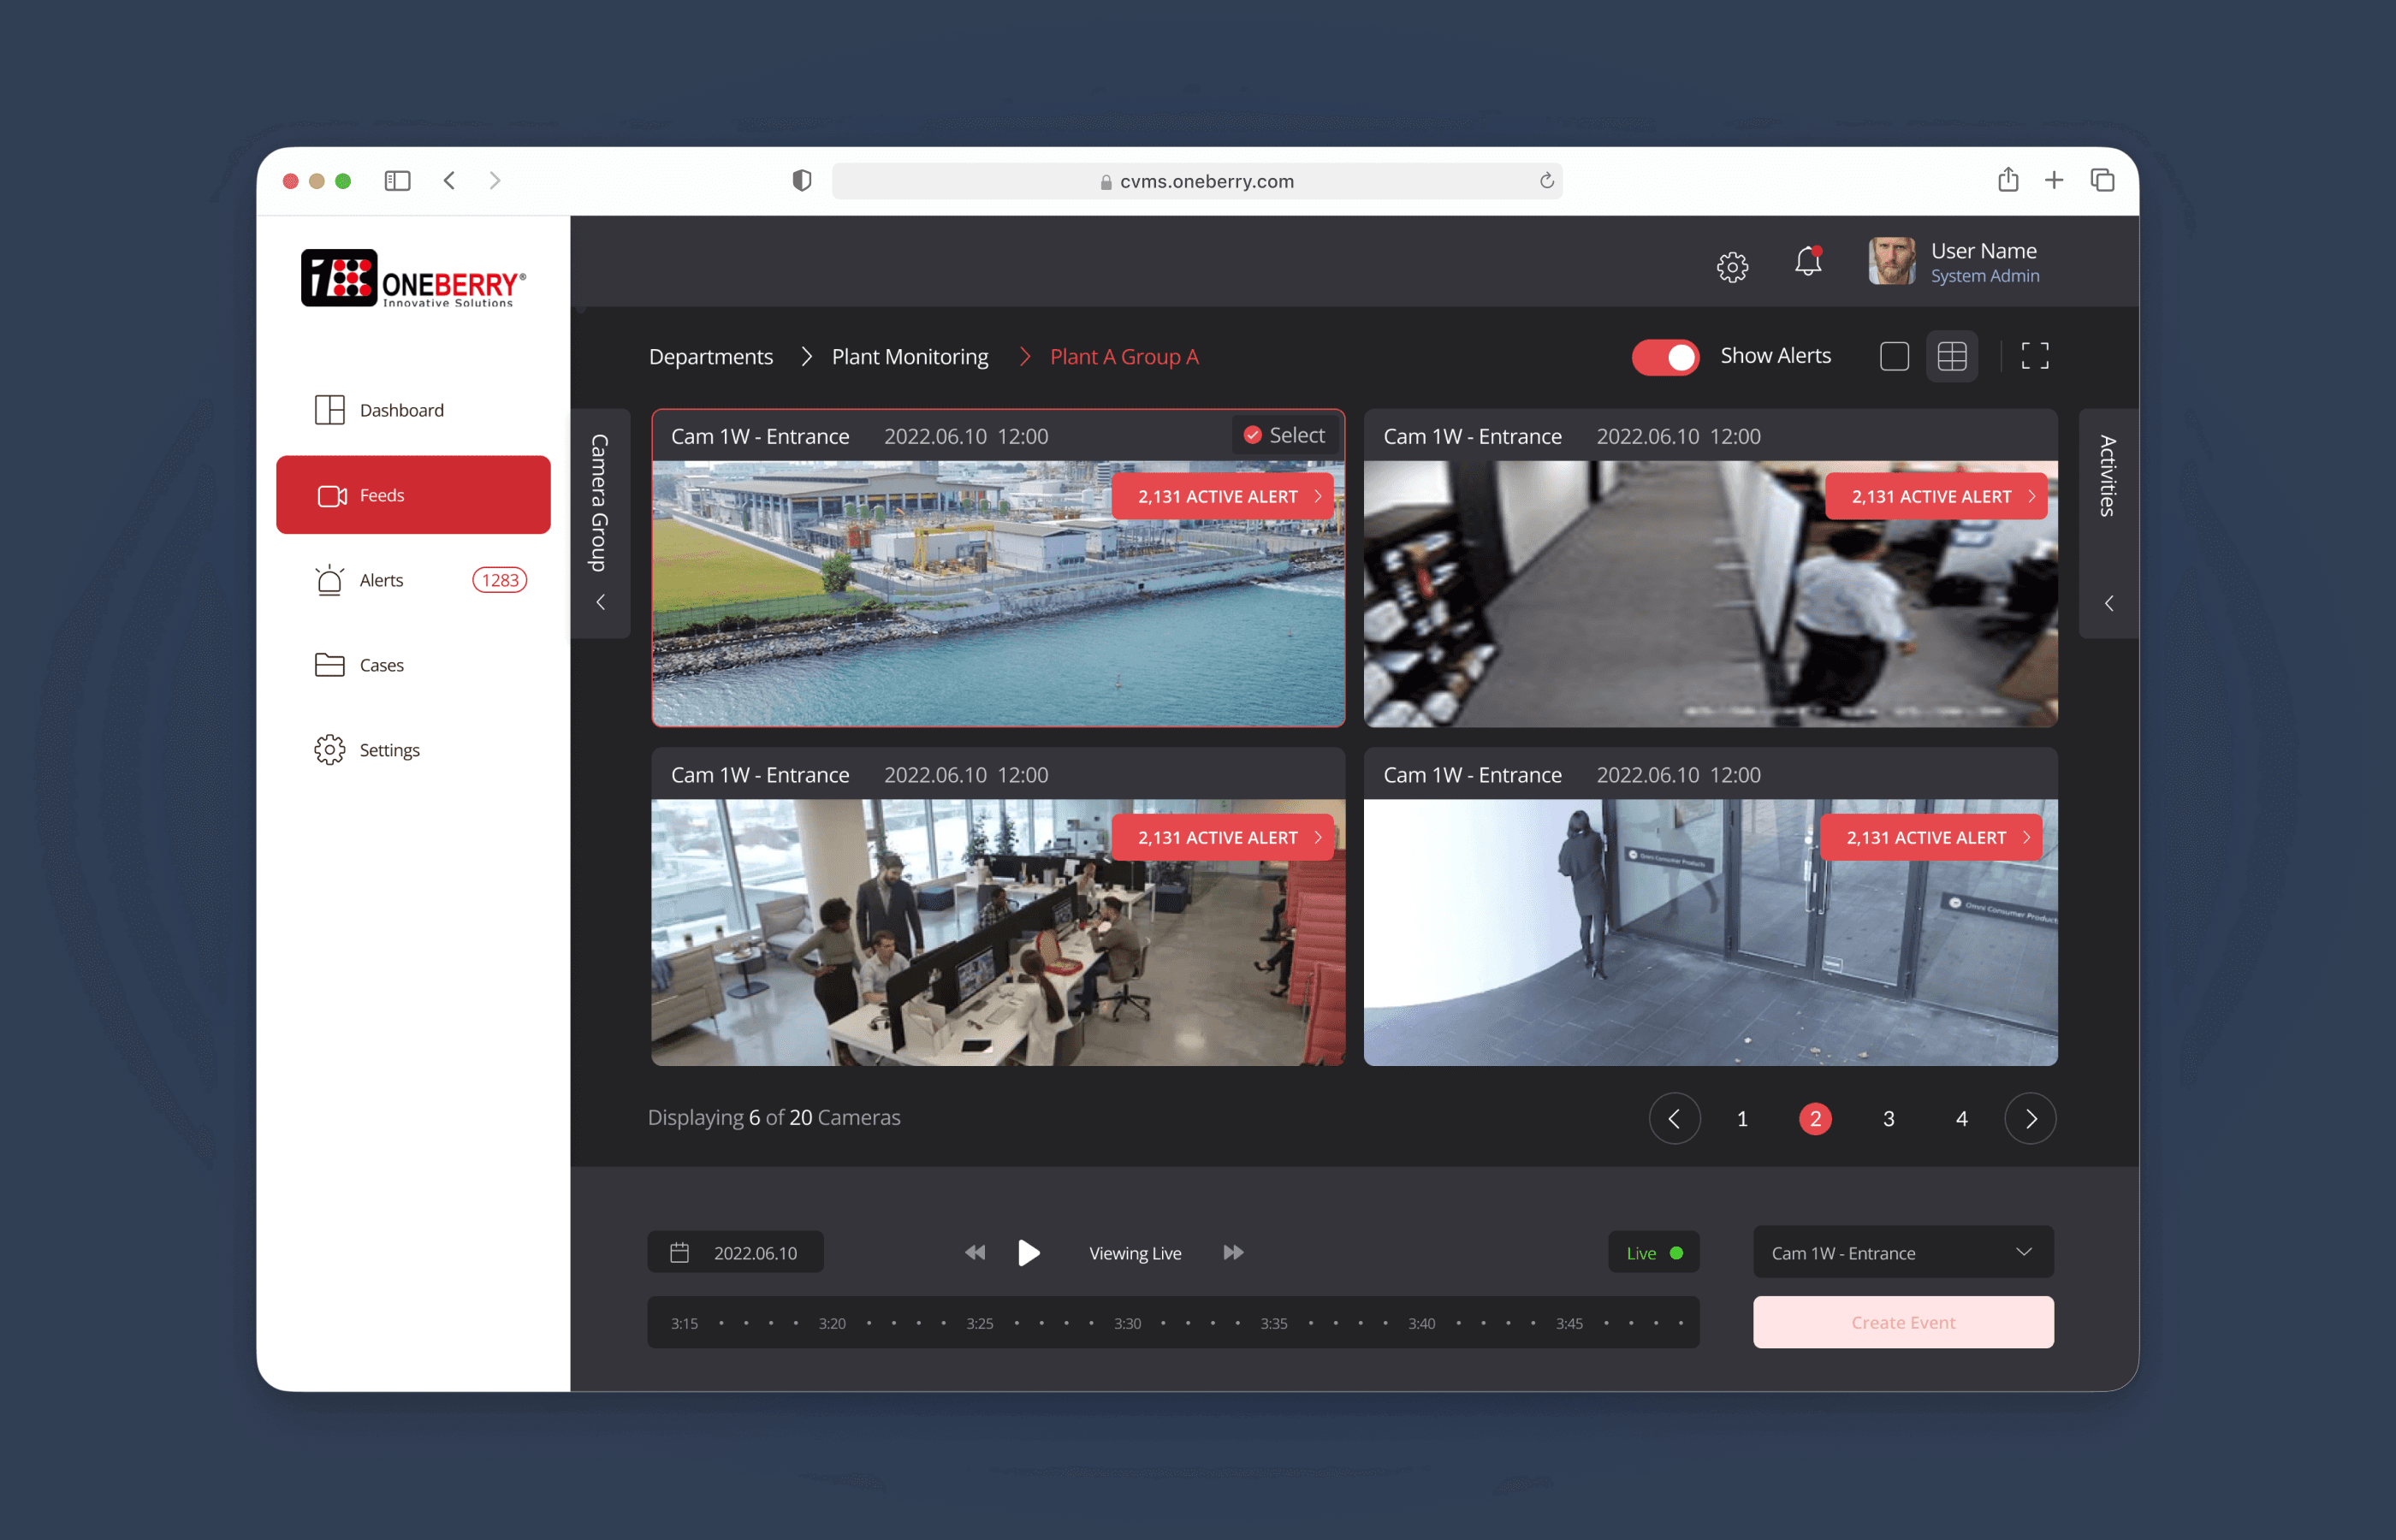Click the Live status indicator
The width and height of the screenshot is (2396, 1540).
1653,1252
